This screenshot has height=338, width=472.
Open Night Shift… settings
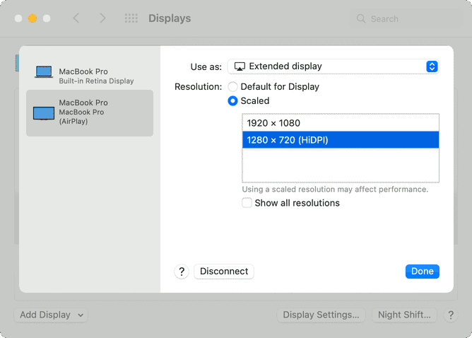pyautogui.click(x=404, y=315)
